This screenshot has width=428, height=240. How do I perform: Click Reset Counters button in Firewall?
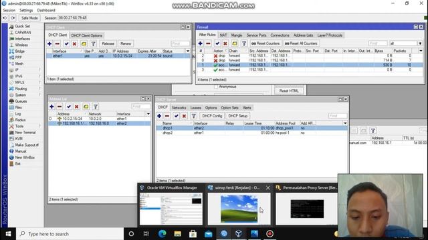pos(265,43)
